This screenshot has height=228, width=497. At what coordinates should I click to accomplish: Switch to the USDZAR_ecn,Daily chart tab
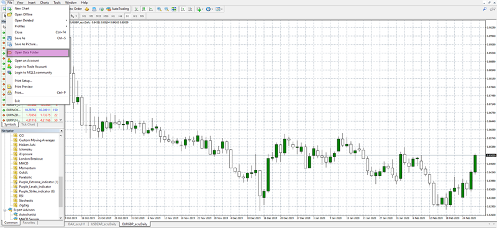click(103, 224)
